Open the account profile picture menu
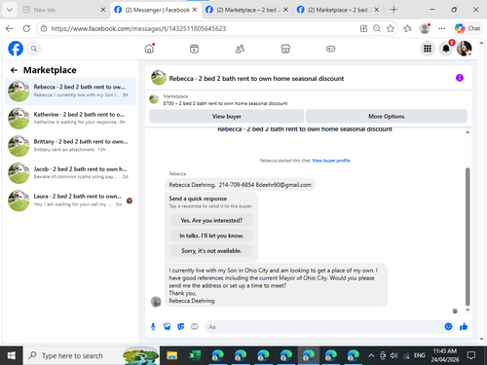Image resolution: width=487 pixels, height=365 pixels. [465, 49]
